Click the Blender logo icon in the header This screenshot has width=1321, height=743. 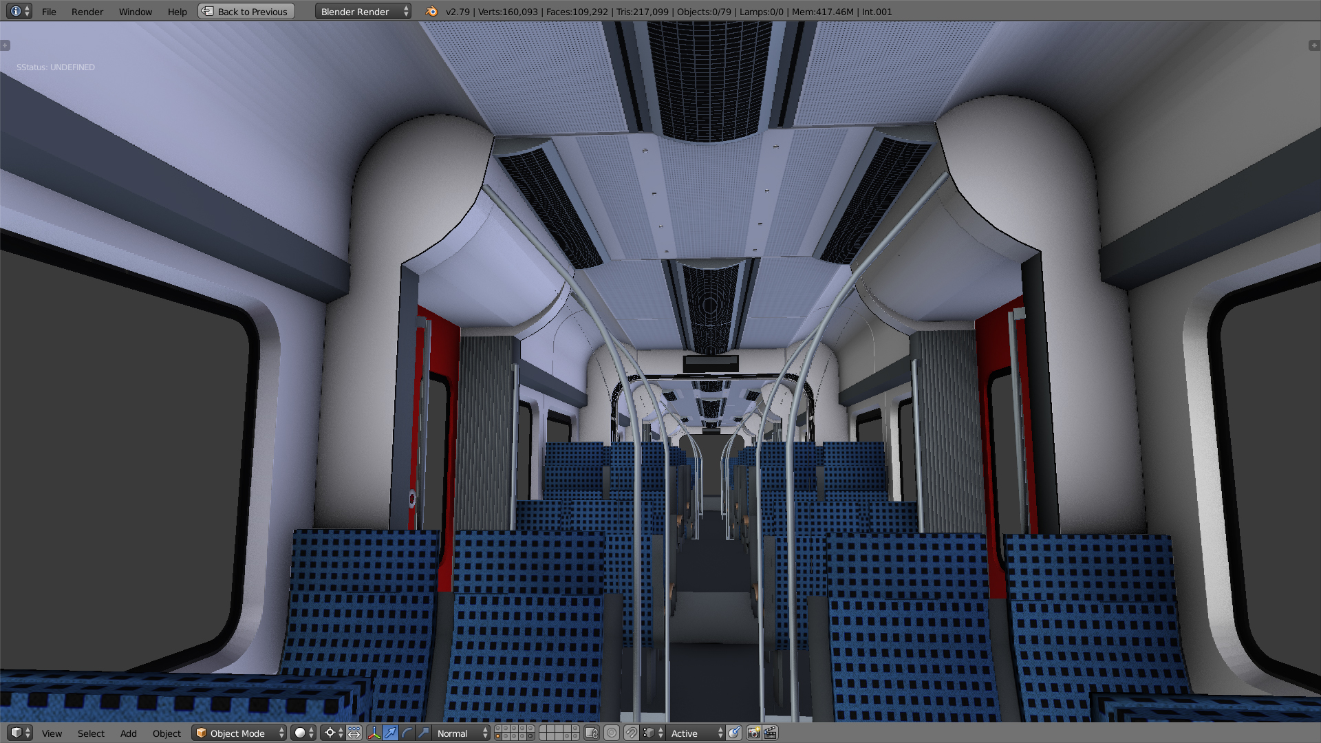pos(431,11)
